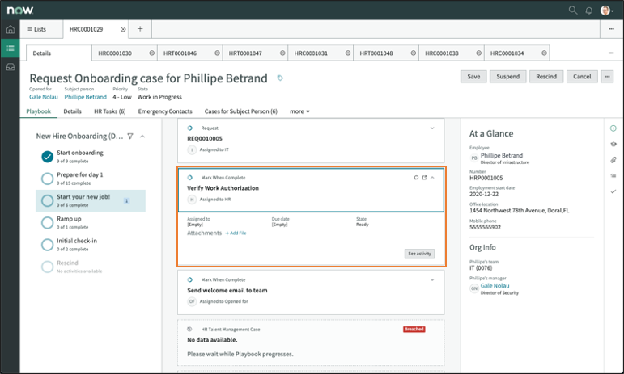Open the filter icon in playbook panel
Viewport: 624px width, 374px height.
[130, 137]
